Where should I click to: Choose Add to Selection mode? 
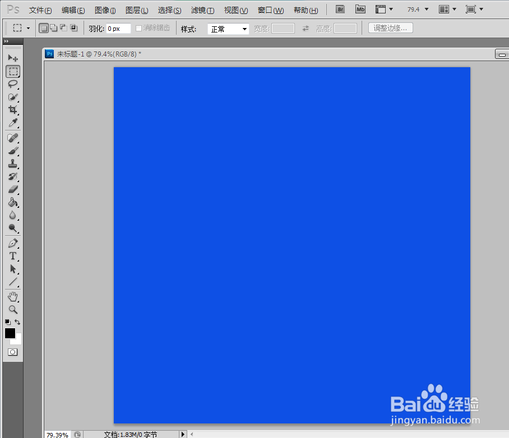click(54, 28)
